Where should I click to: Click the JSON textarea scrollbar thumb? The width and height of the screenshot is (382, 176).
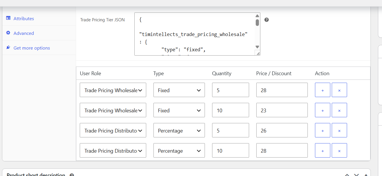(257, 22)
